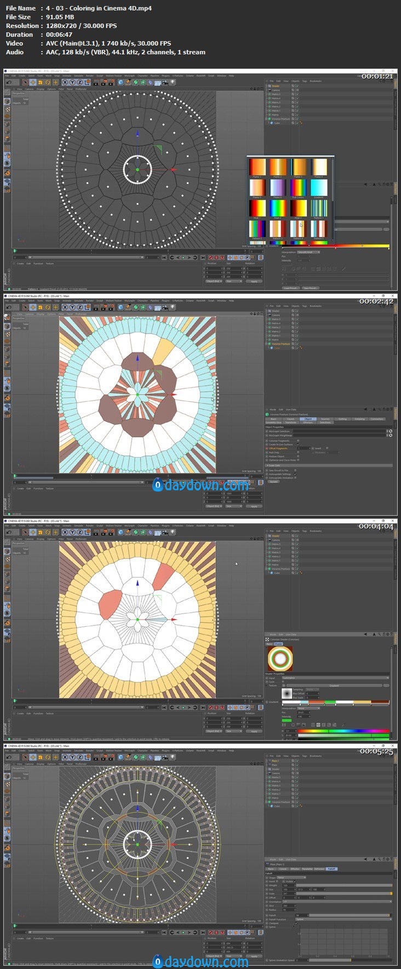Select Voronoi Fracture row in 00:01:21 frame objects
This screenshot has width=401, height=969.
(280, 119)
